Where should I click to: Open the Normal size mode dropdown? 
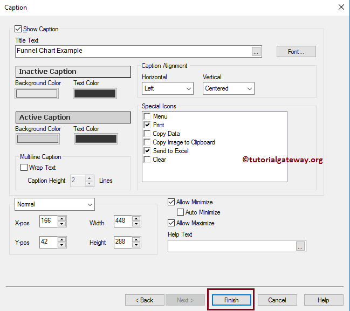[54, 204]
